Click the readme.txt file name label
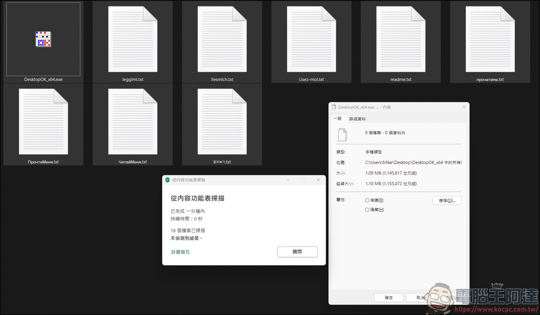540x315 pixels. (401, 79)
